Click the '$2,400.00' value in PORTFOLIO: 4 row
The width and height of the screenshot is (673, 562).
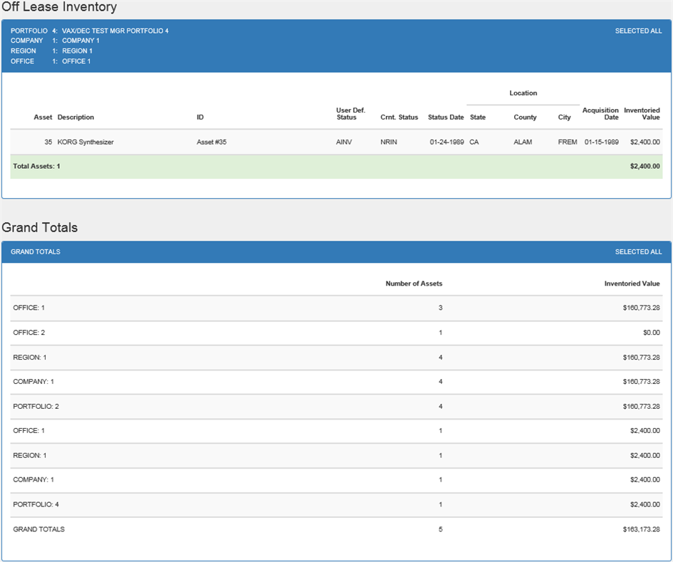645,504
